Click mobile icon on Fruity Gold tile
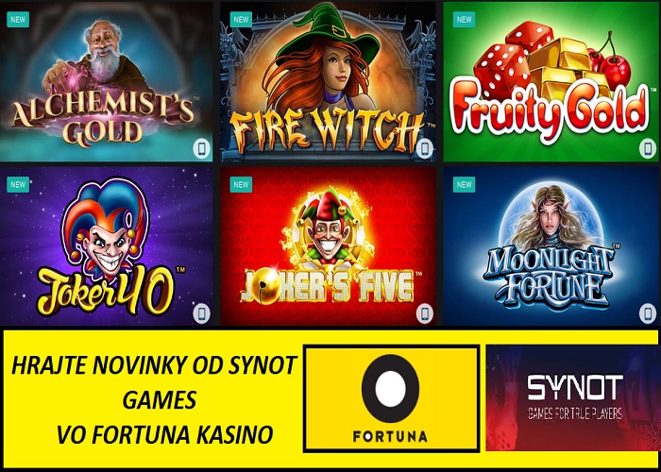This screenshot has width=661, height=472. coord(648,149)
